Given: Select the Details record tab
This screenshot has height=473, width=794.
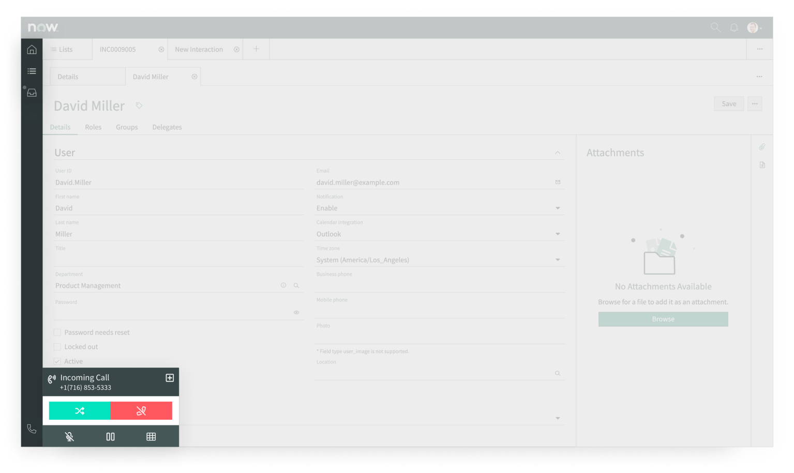Looking at the screenshot, I should tap(60, 127).
